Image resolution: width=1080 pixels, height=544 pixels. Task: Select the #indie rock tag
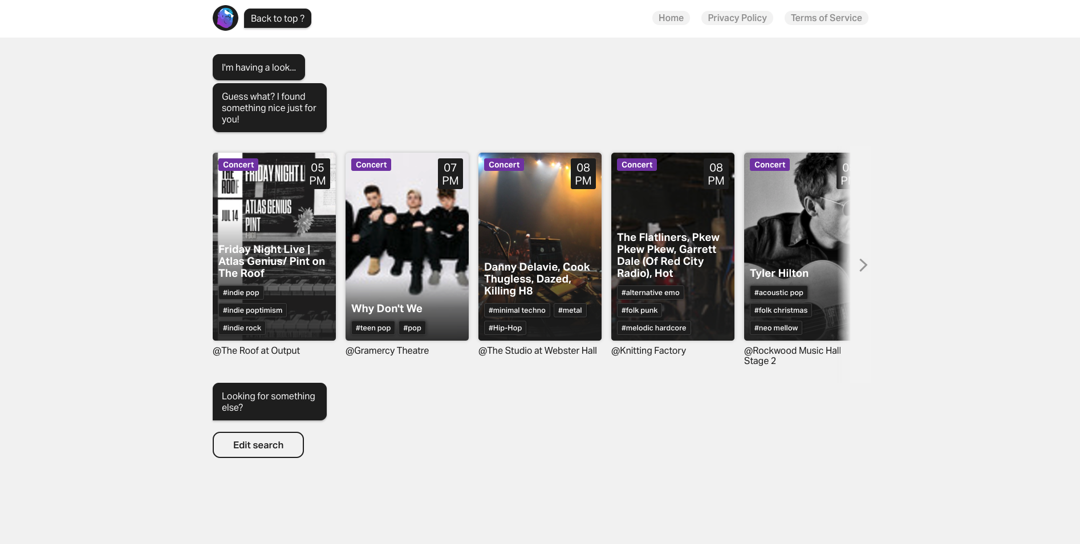[x=242, y=328]
